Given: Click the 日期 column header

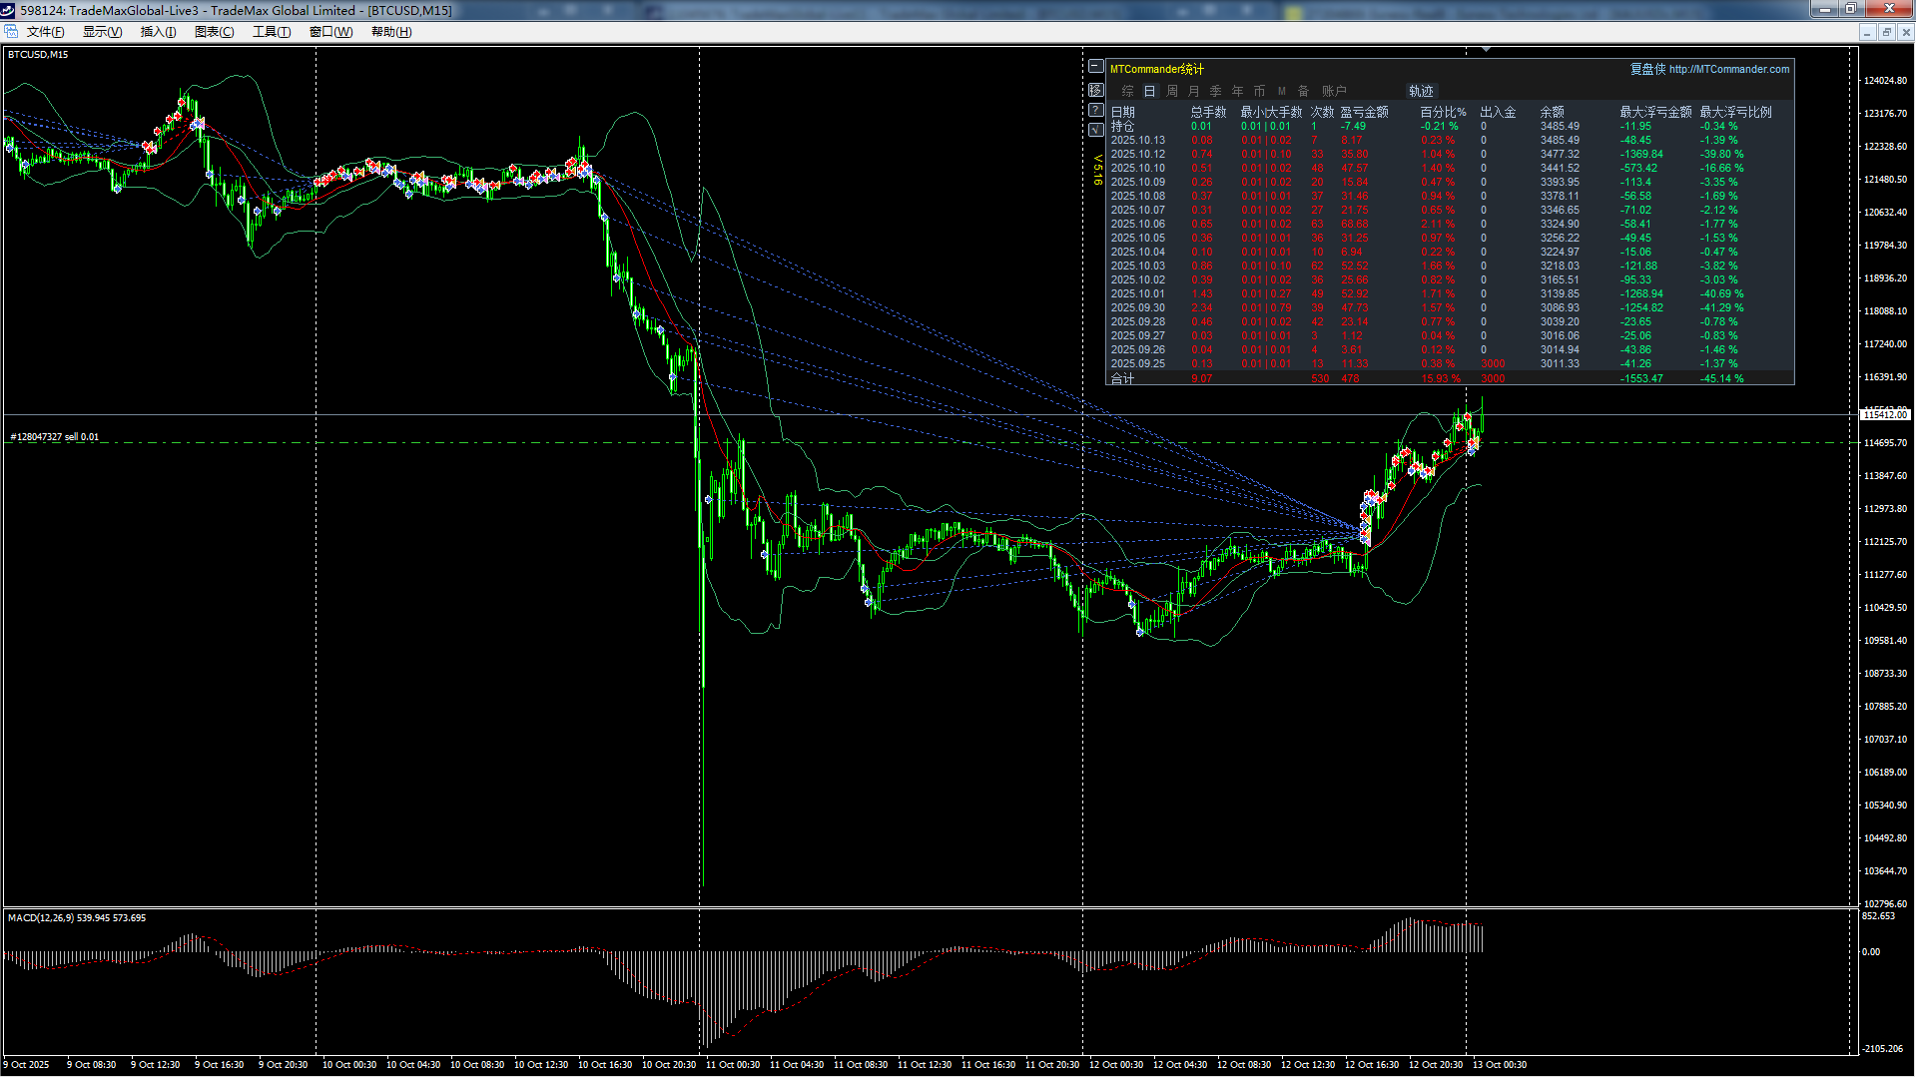Looking at the screenshot, I should pyautogui.click(x=1123, y=112).
